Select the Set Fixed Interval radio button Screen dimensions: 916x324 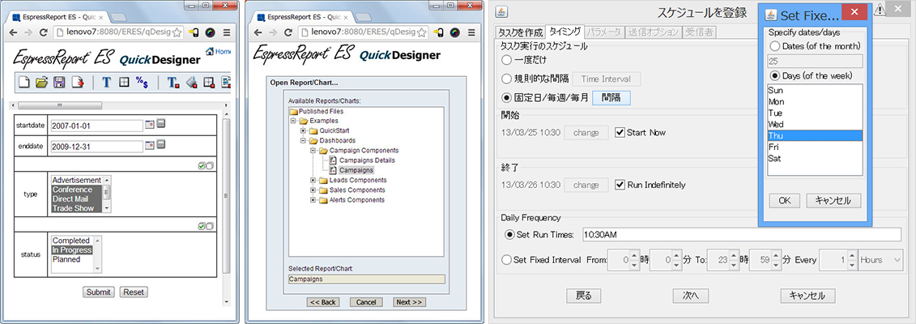click(x=506, y=260)
